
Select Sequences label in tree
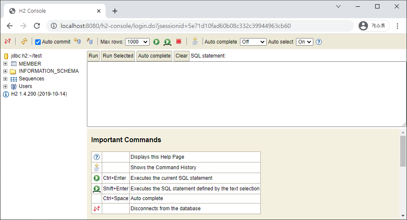click(31, 79)
